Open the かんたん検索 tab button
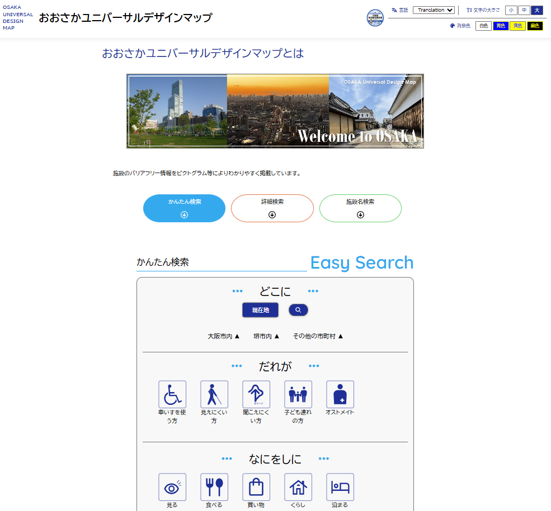Screen dimensions: 551x511 (184, 208)
